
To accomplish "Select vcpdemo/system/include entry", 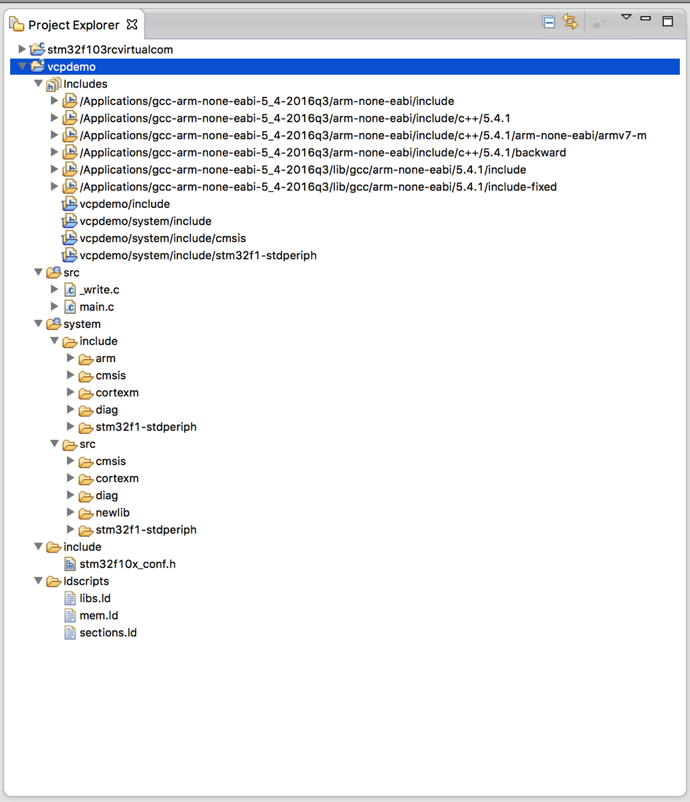I will 145,221.
